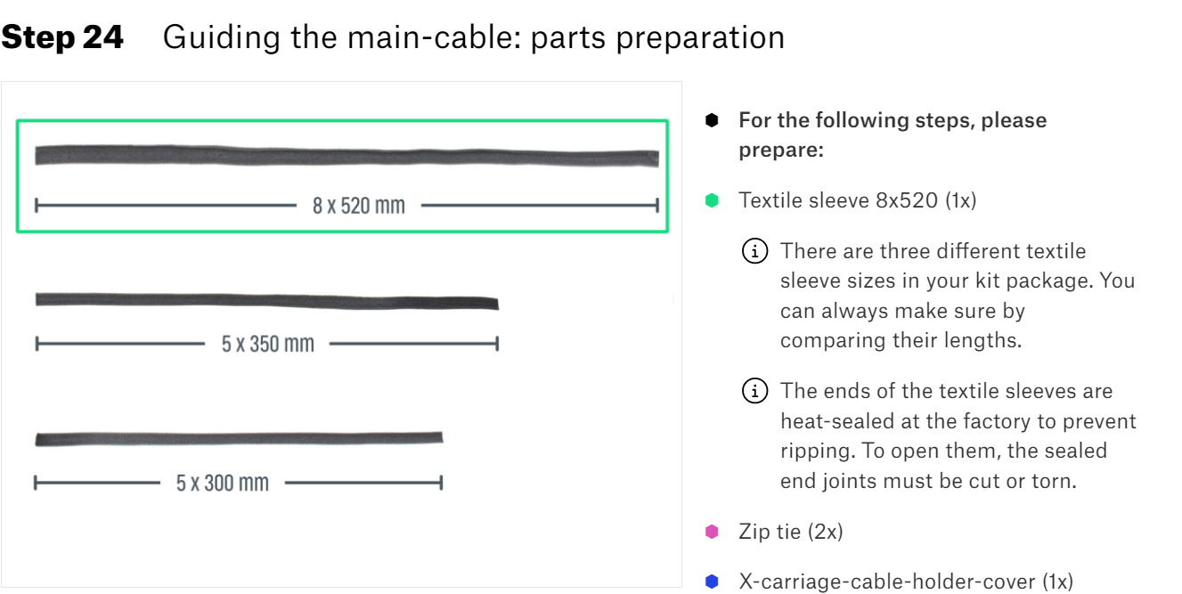Click the black hexagon bullet icon

tap(712, 120)
